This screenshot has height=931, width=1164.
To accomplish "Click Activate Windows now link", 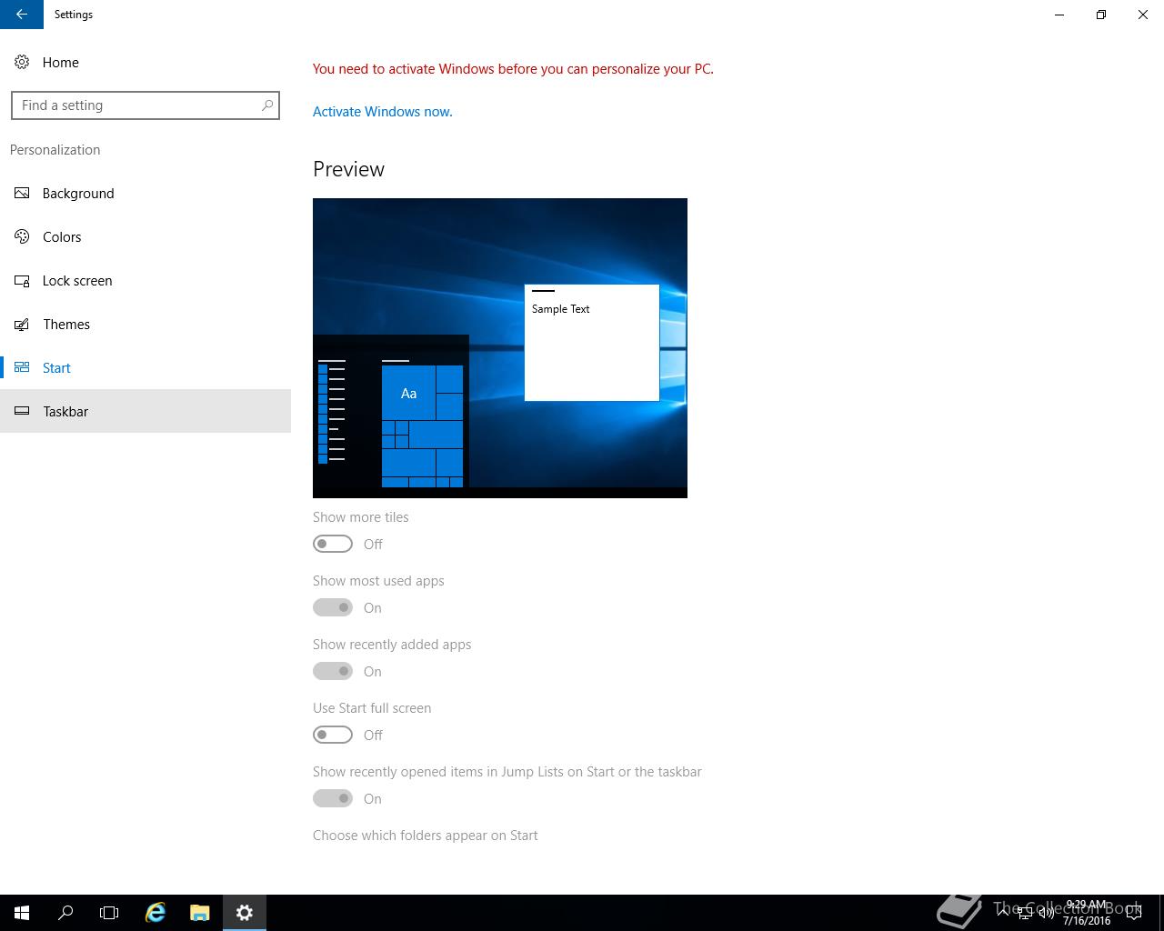I will tap(383, 112).
